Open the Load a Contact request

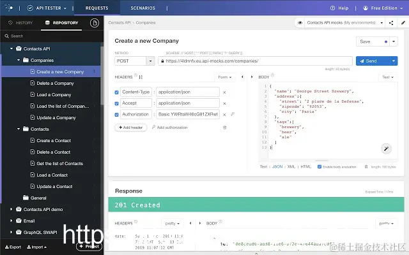pyautogui.click(x=52, y=175)
